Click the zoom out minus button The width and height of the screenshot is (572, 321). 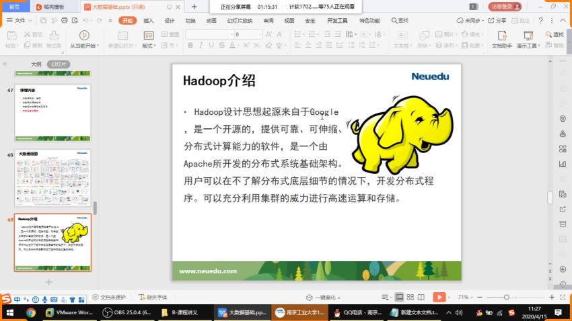[x=480, y=297]
